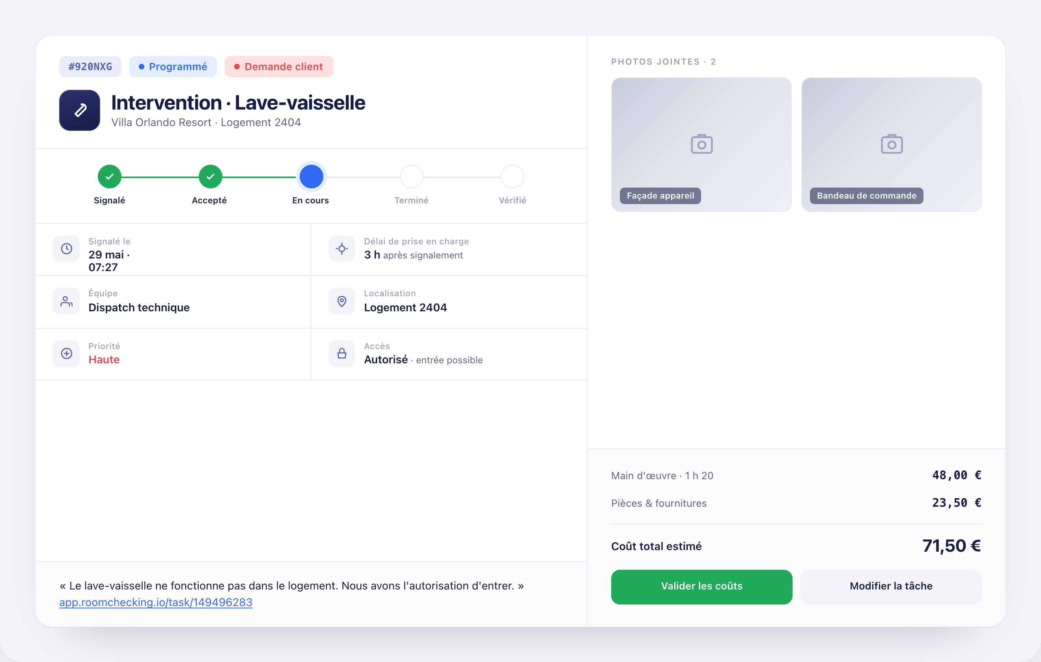Click the clock icon beside Signalé le

tap(66, 249)
